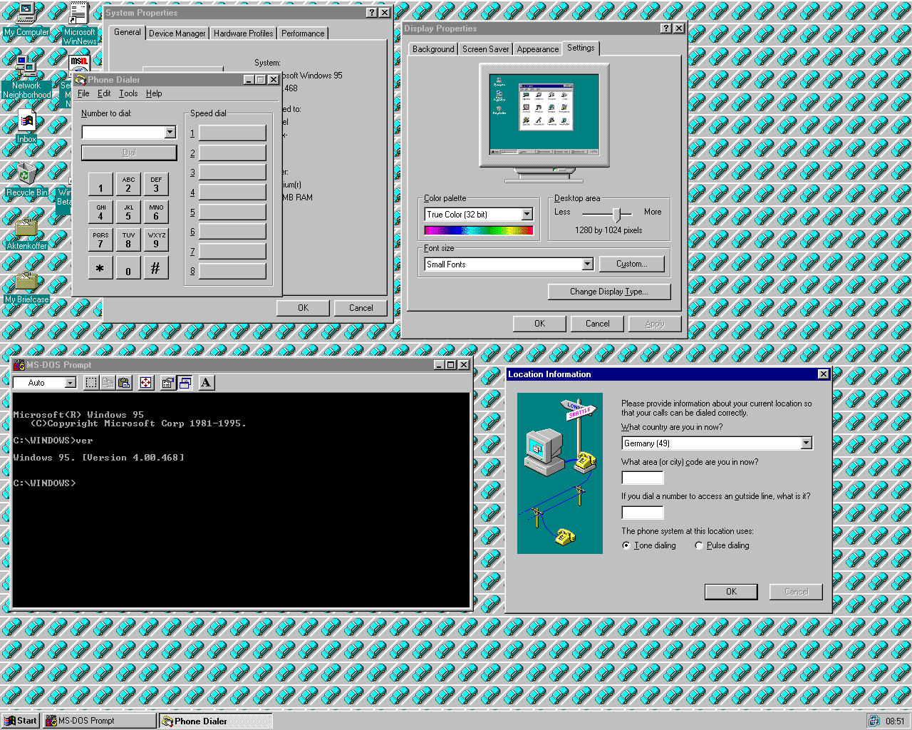Open the MS-DOS font size Auto dropdown
The height and width of the screenshot is (730, 912).
(70, 383)
